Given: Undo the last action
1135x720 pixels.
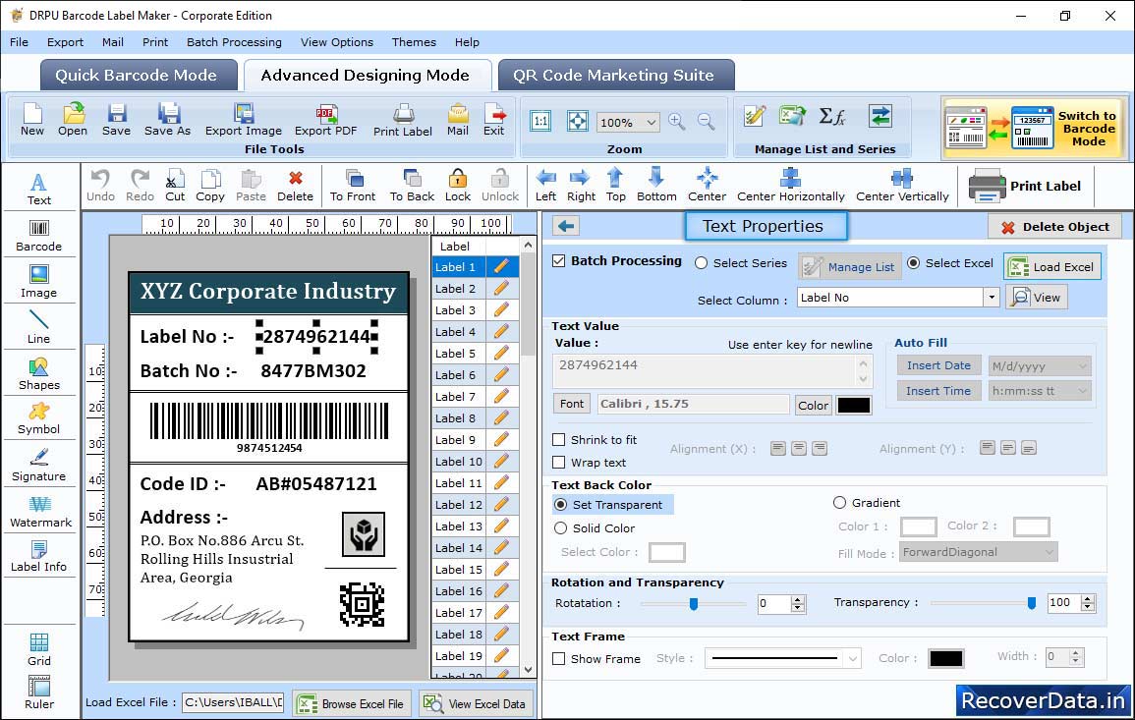Looking at the screenshot, I should [100, 186].
